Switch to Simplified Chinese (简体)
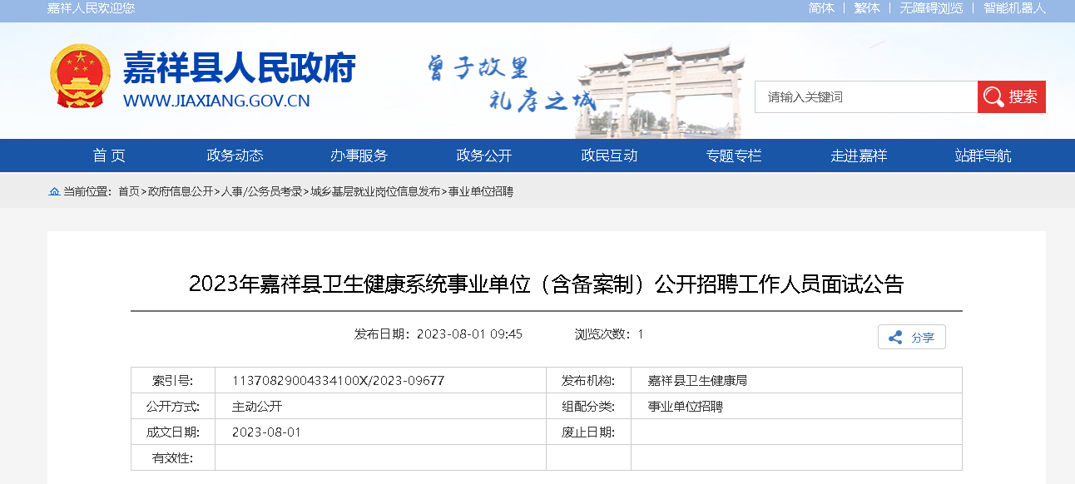 pyautogui.click(x=821, y=8)
